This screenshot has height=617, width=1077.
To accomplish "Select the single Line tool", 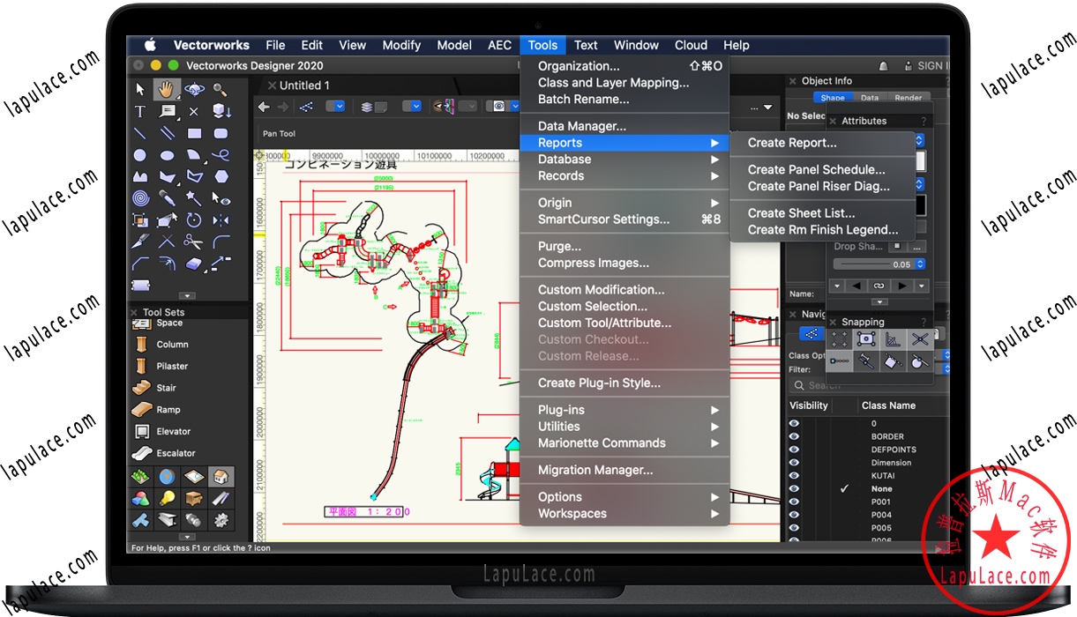I will 140,133.
